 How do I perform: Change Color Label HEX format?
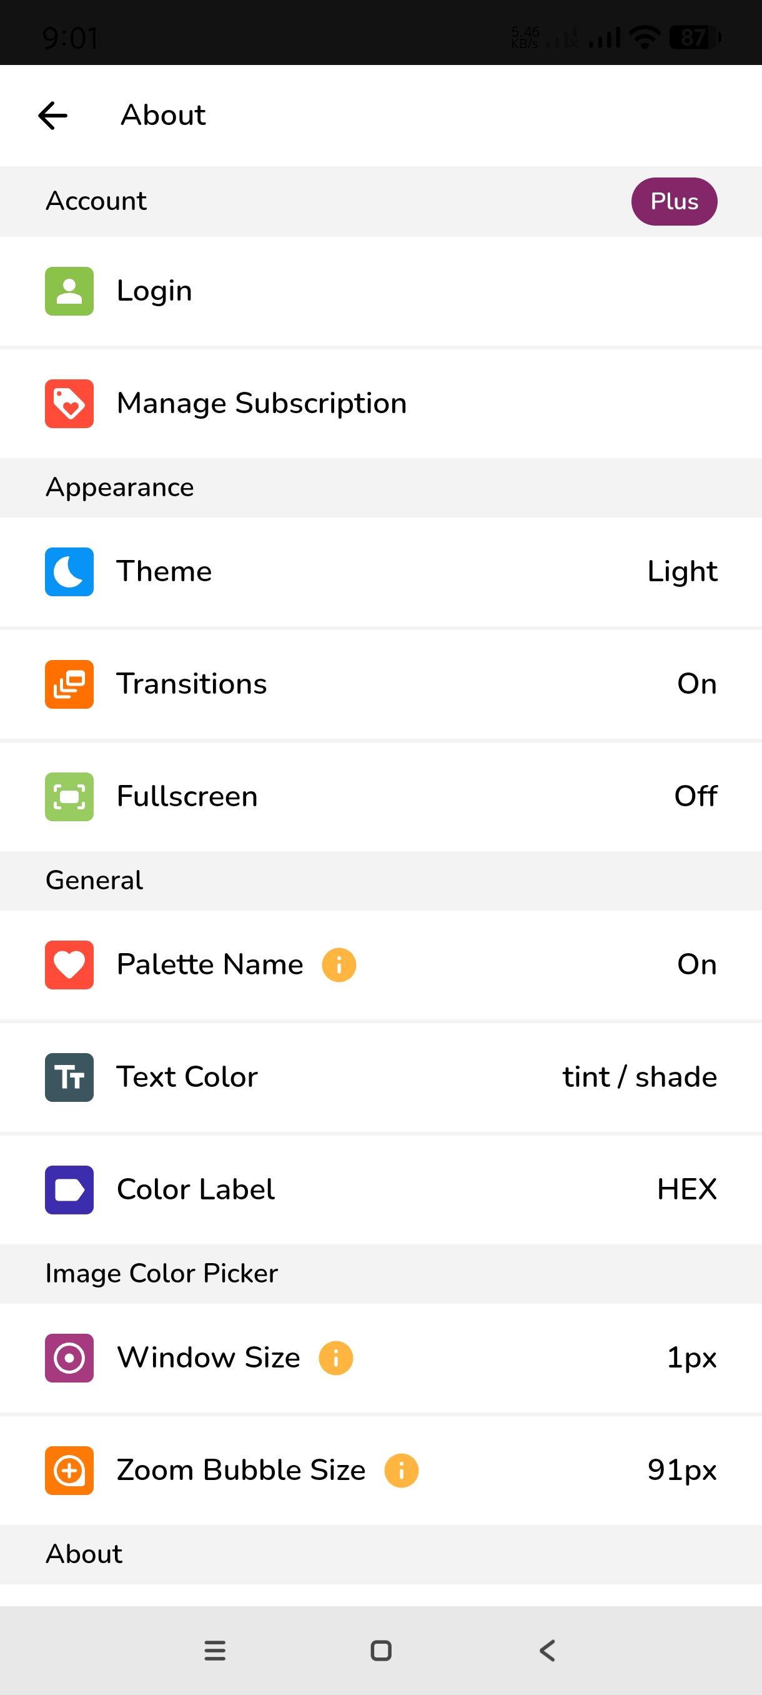coord(686,1189)
